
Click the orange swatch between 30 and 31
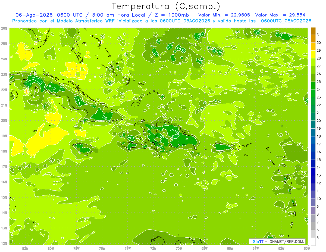click(313, 39)
